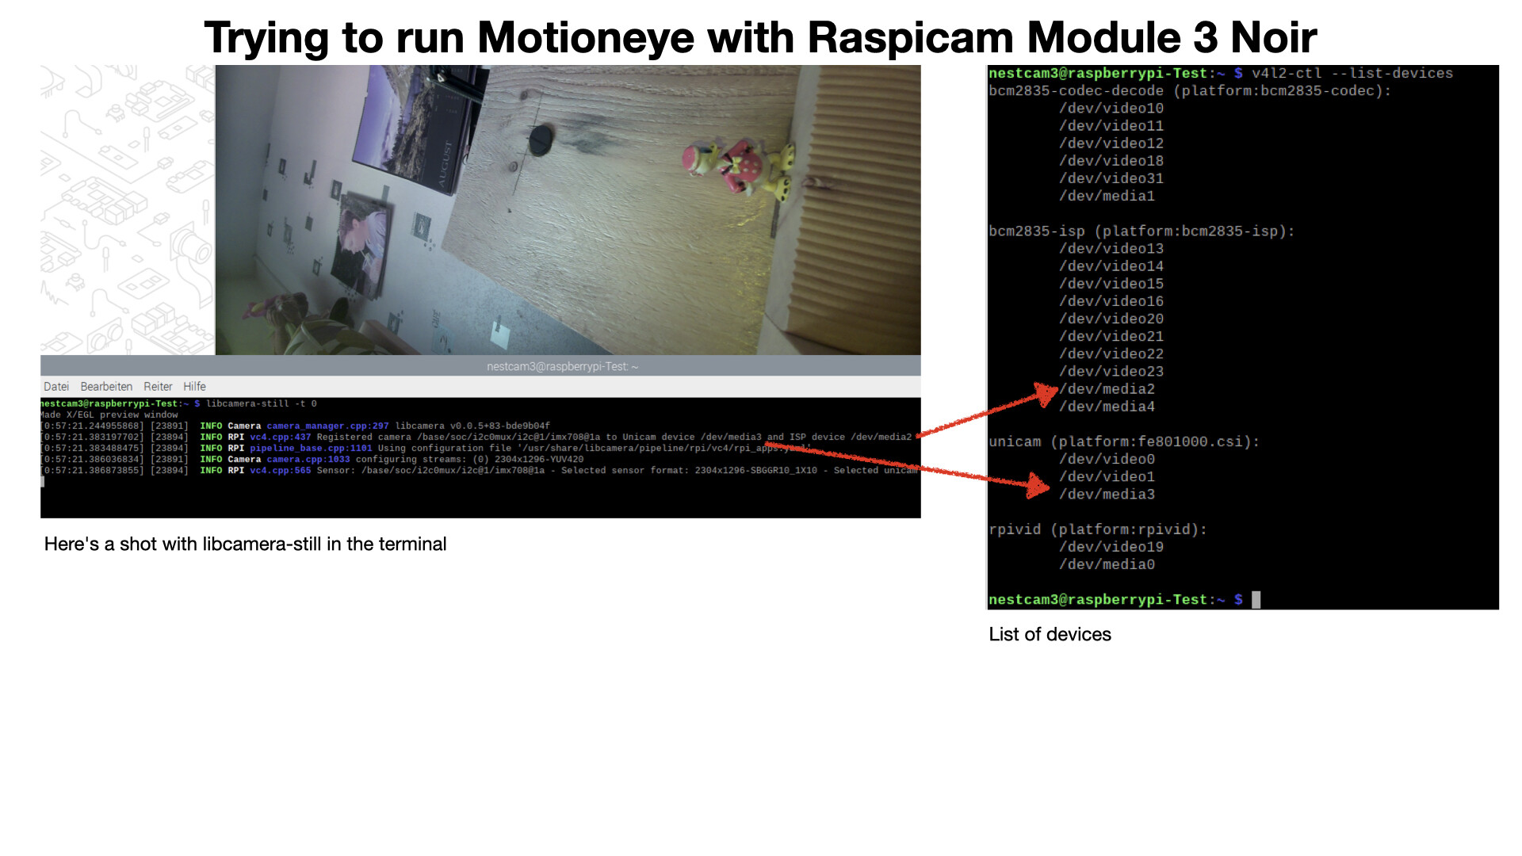Click the terminal title 'nestcam3@raspberrypi-Test: ~'
Viewport: 1522px width, 856px height.
(x=562, y=366)
